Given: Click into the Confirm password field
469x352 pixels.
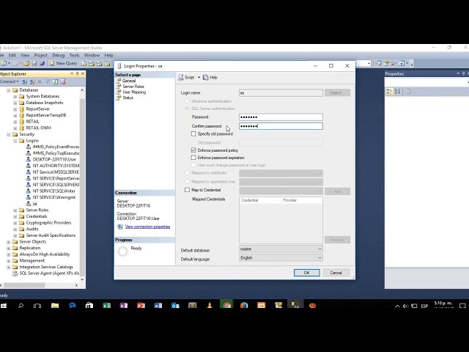Looking at the screenshot, I should coord(281,126).
